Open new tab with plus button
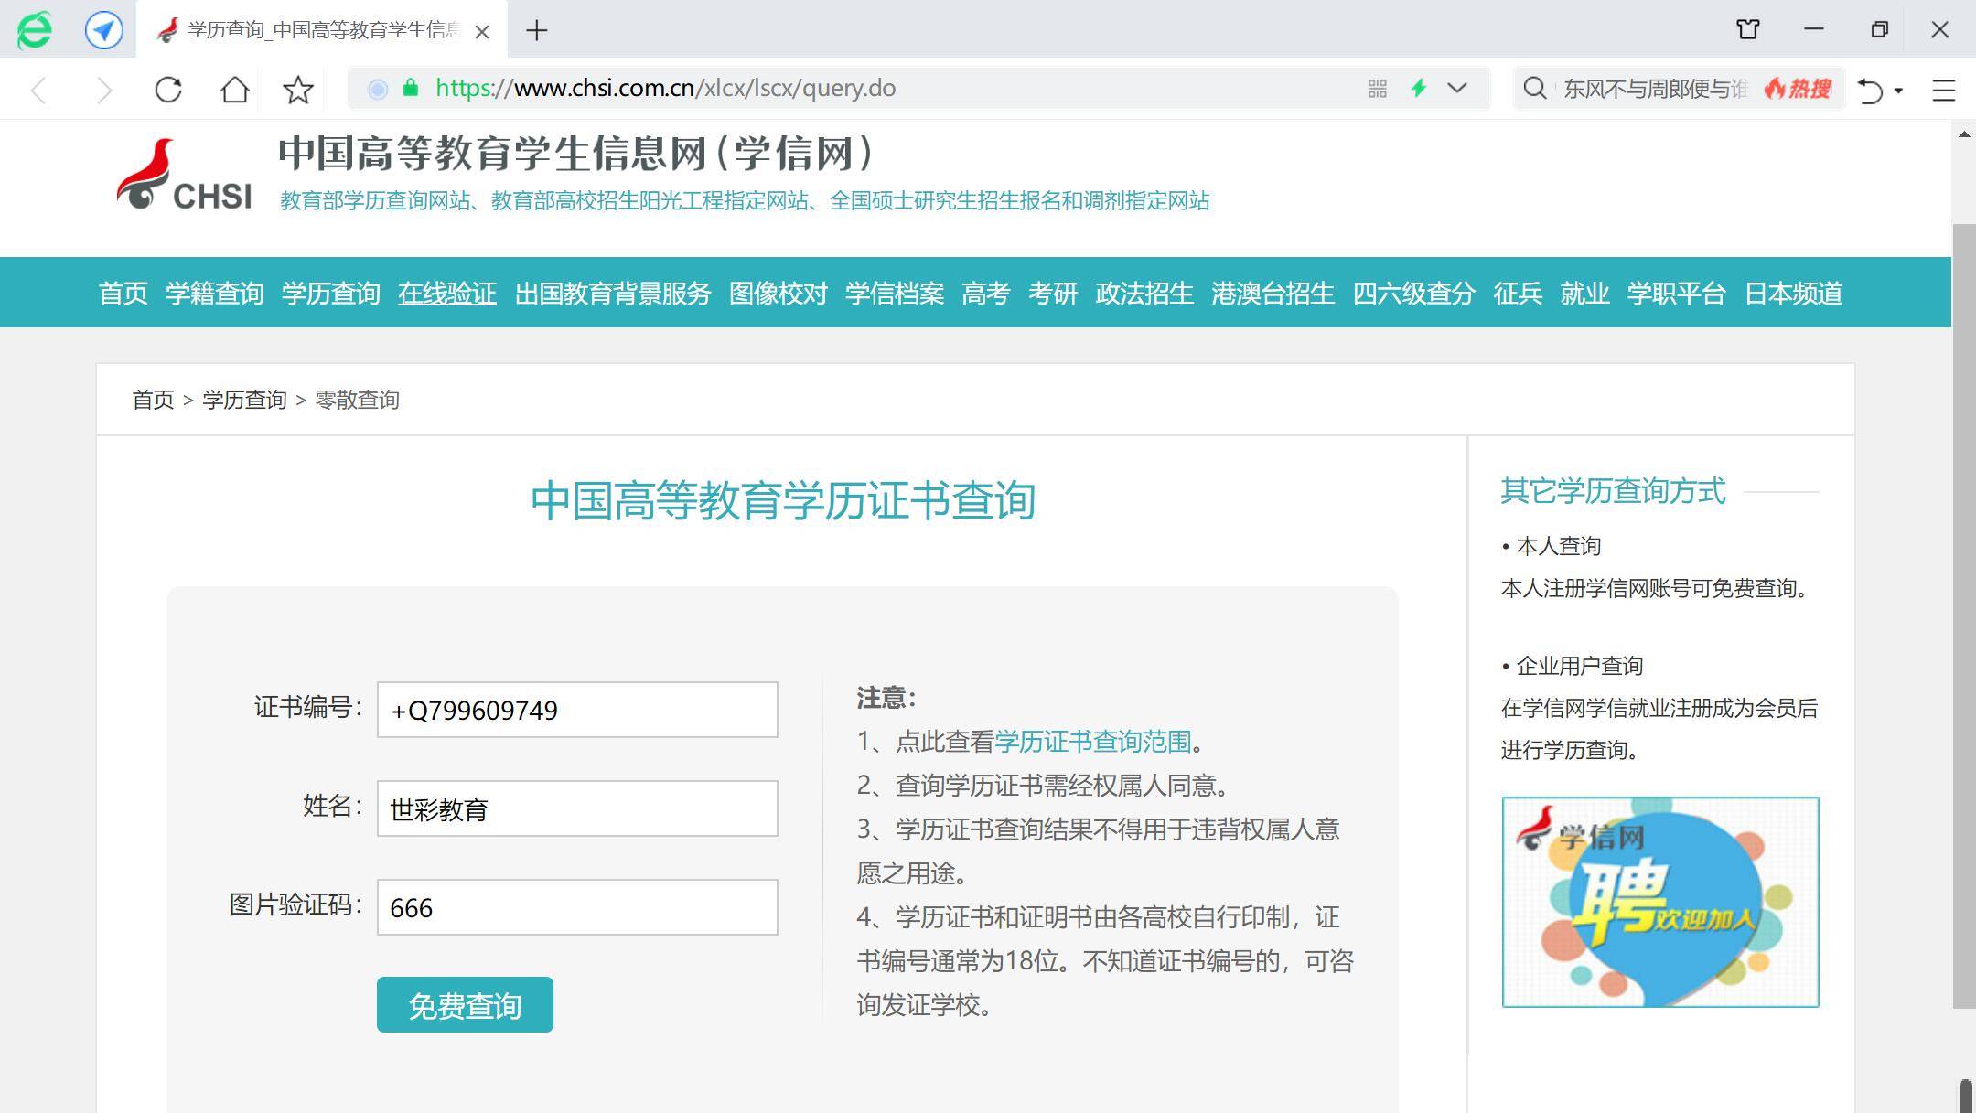The image size is (1976, 1113). coord(537,31)
